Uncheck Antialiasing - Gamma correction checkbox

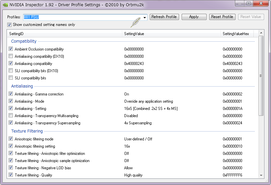click(x=11, y=94)
